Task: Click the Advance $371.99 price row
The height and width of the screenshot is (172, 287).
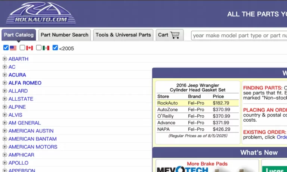Action: coord(198,123)
